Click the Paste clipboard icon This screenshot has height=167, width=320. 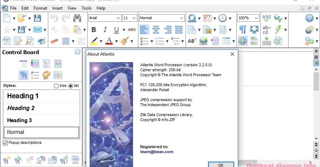77,30
